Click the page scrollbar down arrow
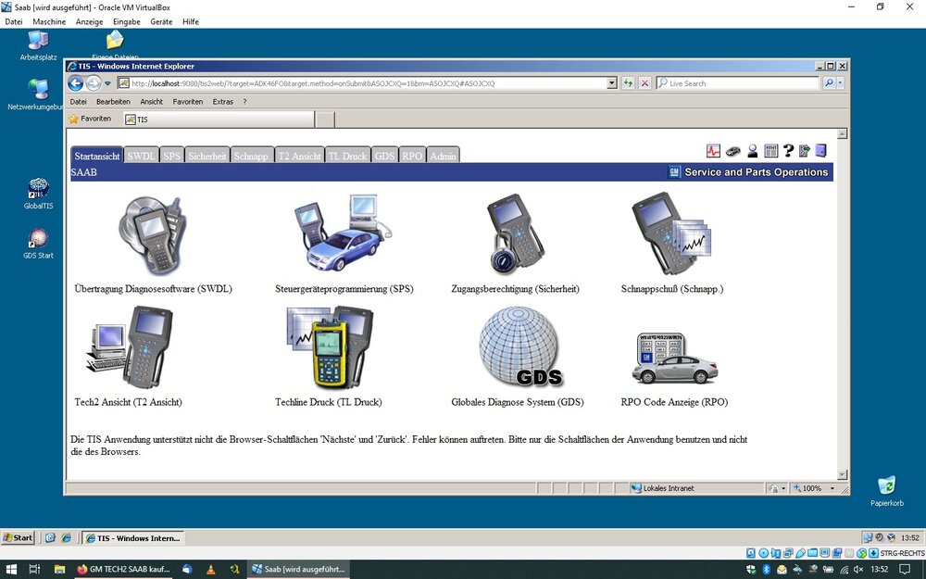This screenshot has height=579, width=926. [842, 474]
